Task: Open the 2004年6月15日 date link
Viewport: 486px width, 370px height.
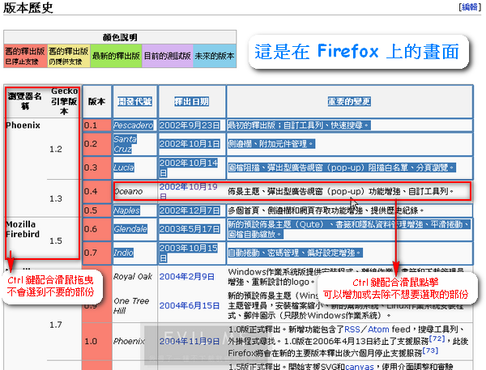Action: click(190, 305)
